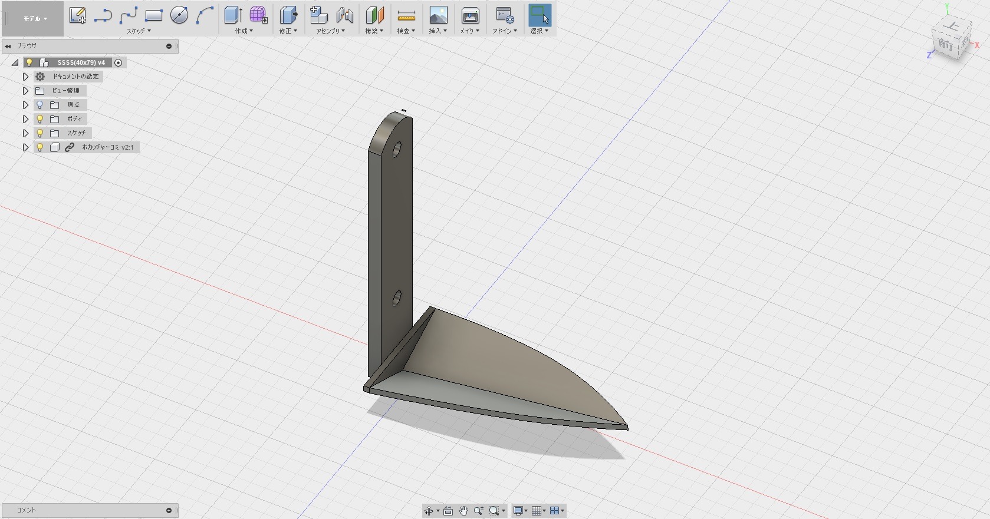The width and height of the screenshot is (990, 519).
Task: Open the 構築 menu
Action: 374,31
